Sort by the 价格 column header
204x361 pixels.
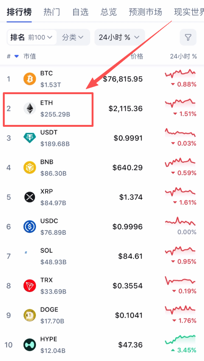(137, 56)
